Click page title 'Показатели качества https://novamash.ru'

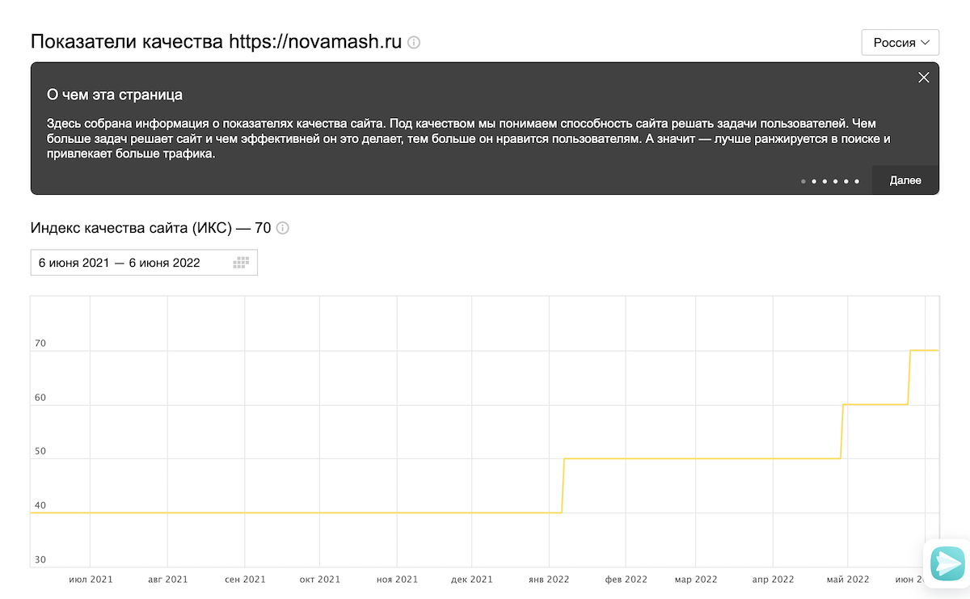216,42
